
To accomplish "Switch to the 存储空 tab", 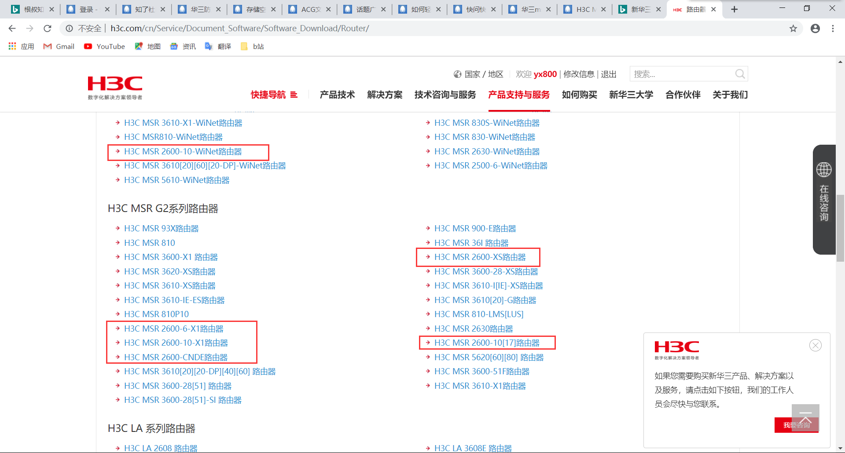I will 254,9.
